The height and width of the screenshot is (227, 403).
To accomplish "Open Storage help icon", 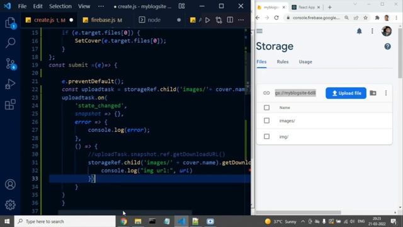I will (x=388, y=47).
